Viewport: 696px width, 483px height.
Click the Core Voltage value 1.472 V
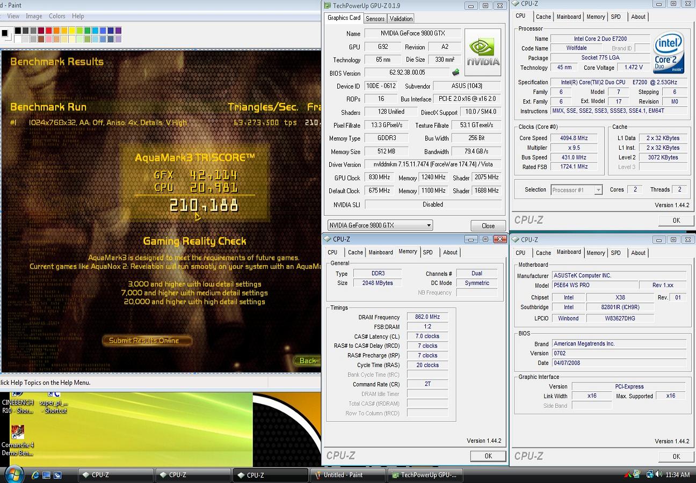tap(633, 68)
